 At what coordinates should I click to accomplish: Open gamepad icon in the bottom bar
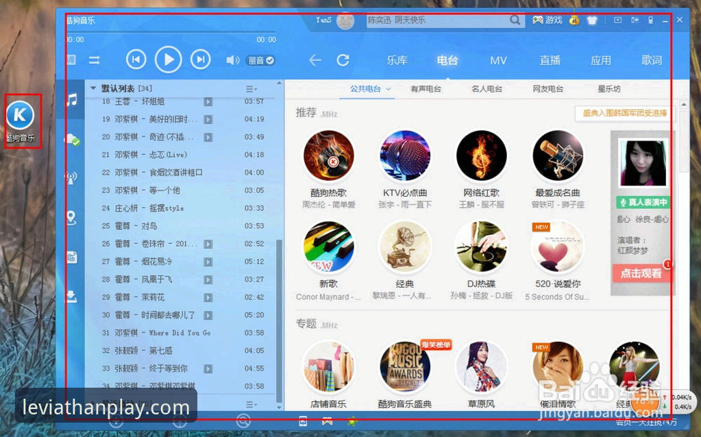[x=328, y=421]
